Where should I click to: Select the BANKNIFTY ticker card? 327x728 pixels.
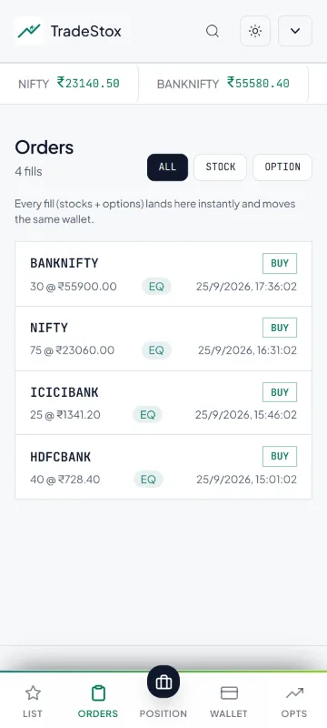pos(223,84)
